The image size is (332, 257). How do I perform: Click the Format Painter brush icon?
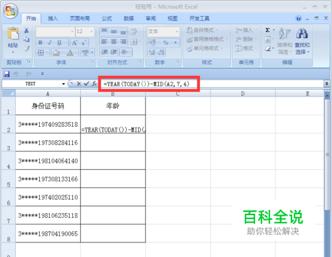27,48
